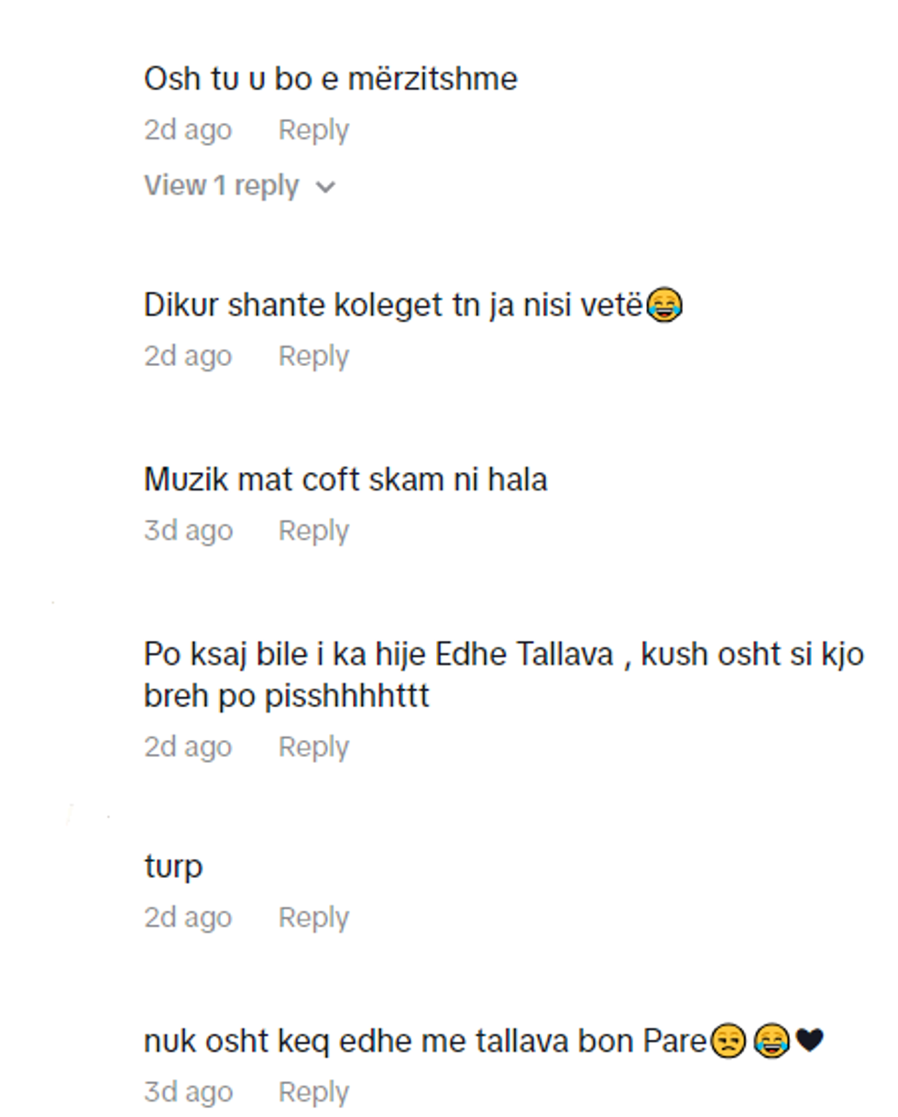Select the comment text 'turp'

point(173,868)
